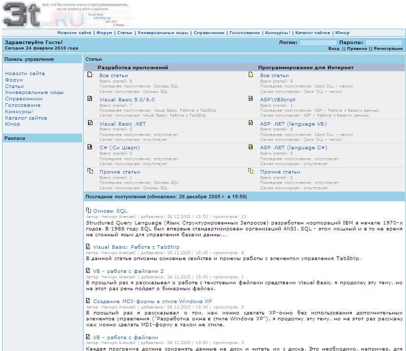Open 'Прочие статьи' under Разработка приложений

tap(120, 172)
